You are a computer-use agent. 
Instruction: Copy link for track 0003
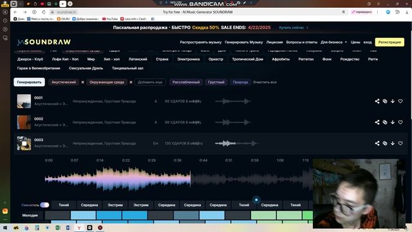coord(385,143)
